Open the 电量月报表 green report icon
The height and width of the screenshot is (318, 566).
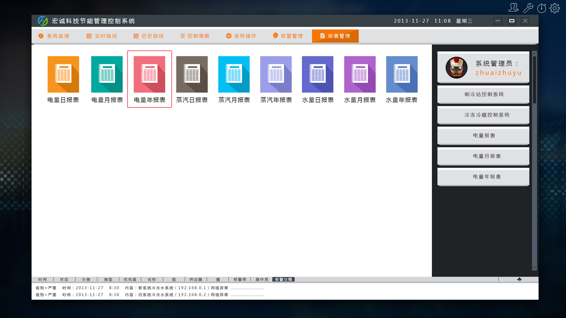[x=107, y=74]
